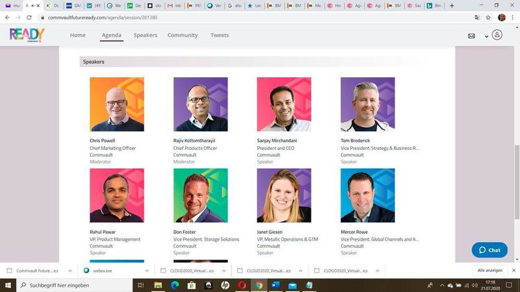Expand options for third CLOUD2020_Virtual...ics download

tap(378, 271)
